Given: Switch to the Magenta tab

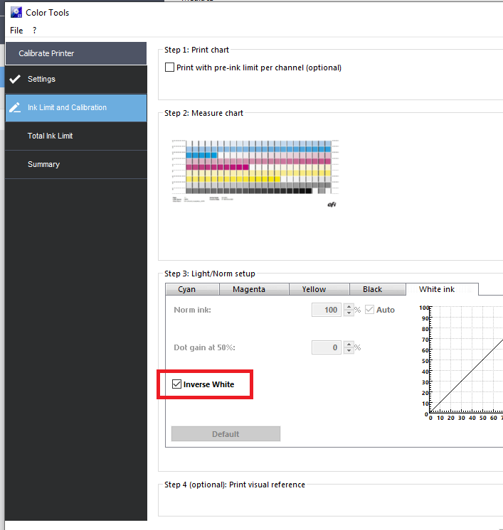Looking at the screenshot, I should pyautogui.click(x=254, y=289).
